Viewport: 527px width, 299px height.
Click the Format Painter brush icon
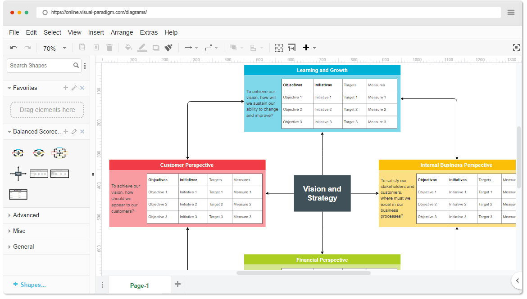[x=167, y=47]
